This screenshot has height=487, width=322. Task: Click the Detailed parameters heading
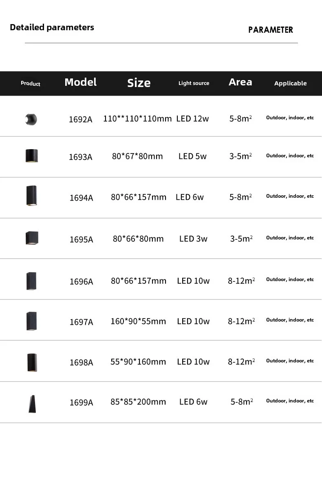coord(52,27)
